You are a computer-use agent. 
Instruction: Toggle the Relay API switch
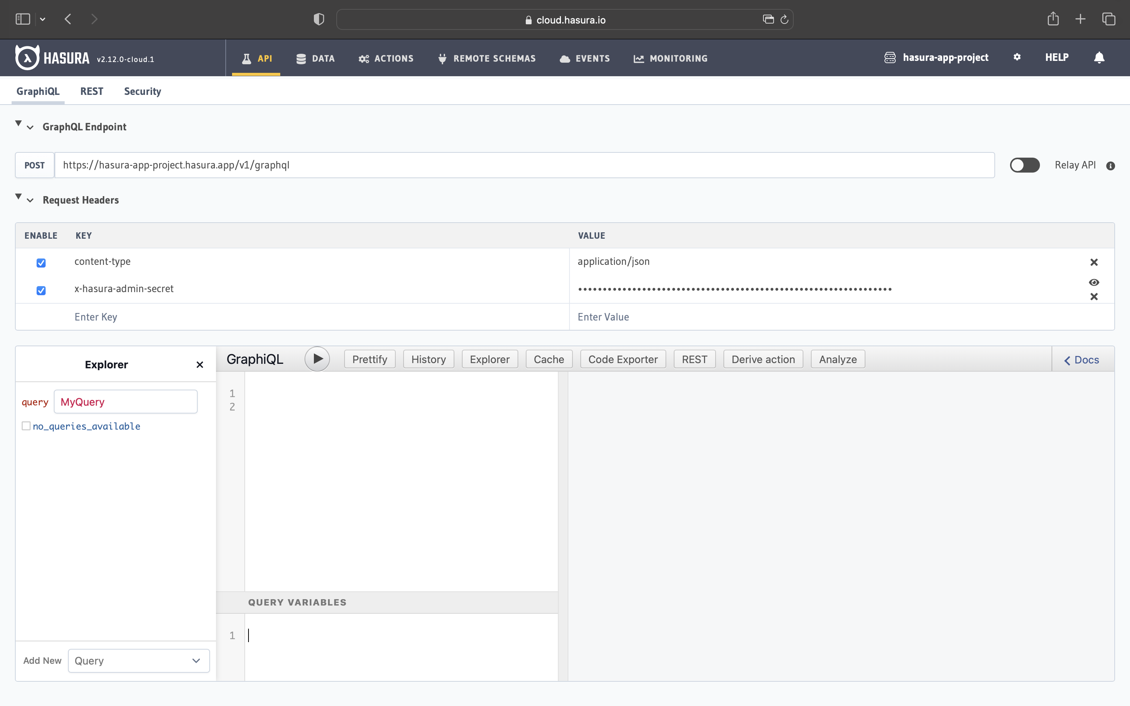coord(1024,165)
